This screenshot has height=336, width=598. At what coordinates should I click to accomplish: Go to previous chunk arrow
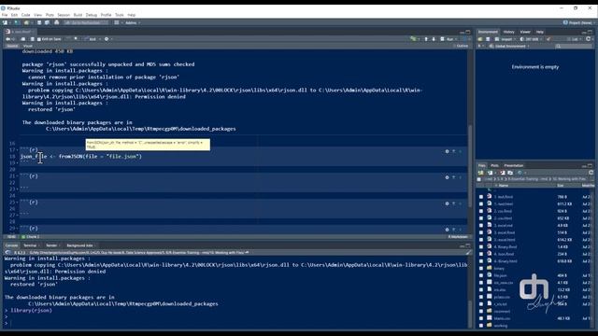426,39
